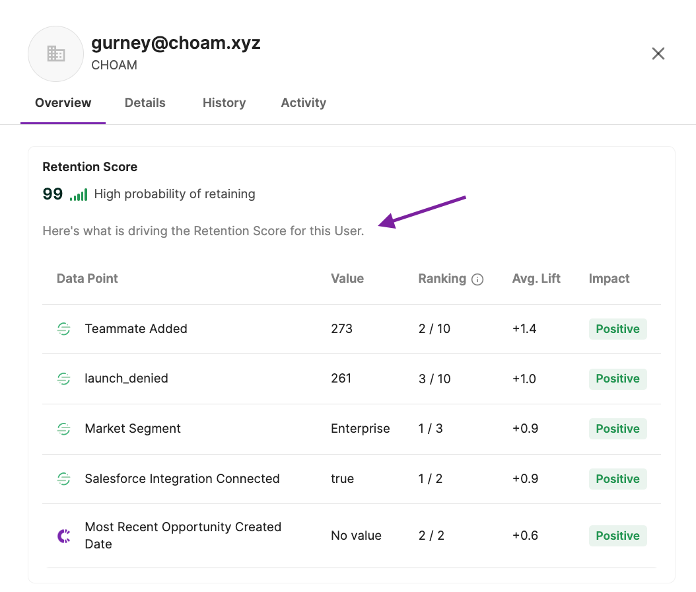Switch to the Details tab
The width and height of the screenshot is (696, 592).
click(x=145, y=103)
